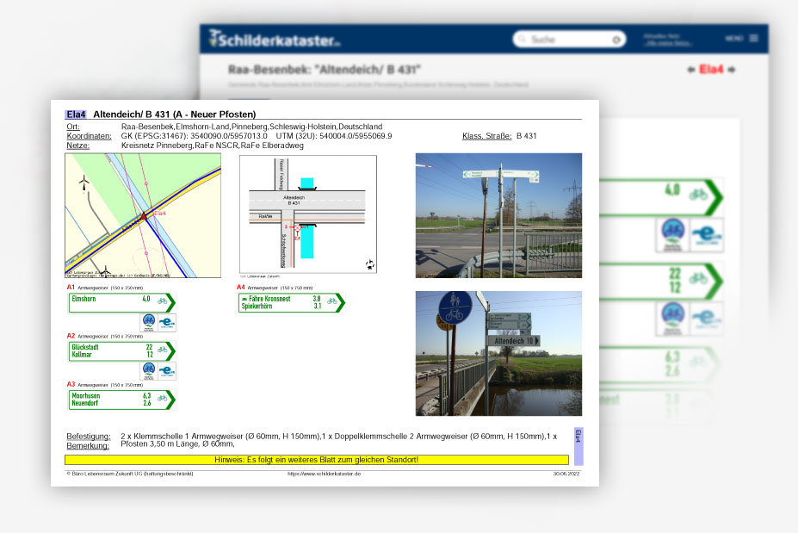Screen dimensions: 798x533
Task: Open the https://www.schilderkataster.de footer link
Action: (324, 474)
